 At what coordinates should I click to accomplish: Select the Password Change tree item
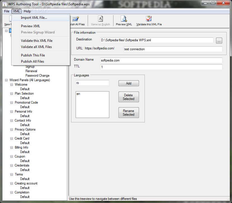(x=38, y=76)
